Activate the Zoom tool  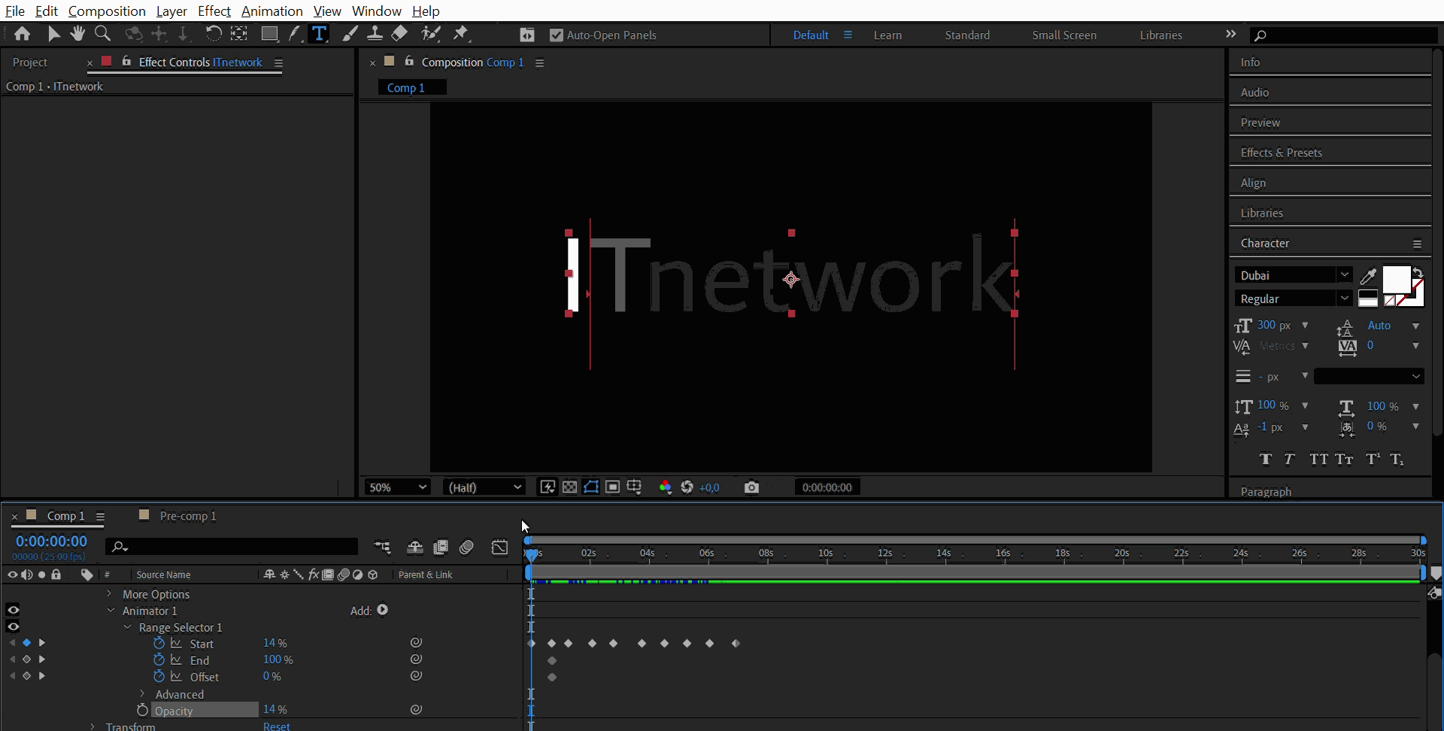click(x=102, y=33)
